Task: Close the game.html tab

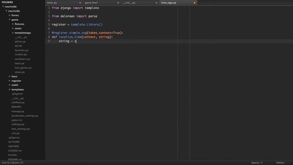Action: click(x=118, y=3)
